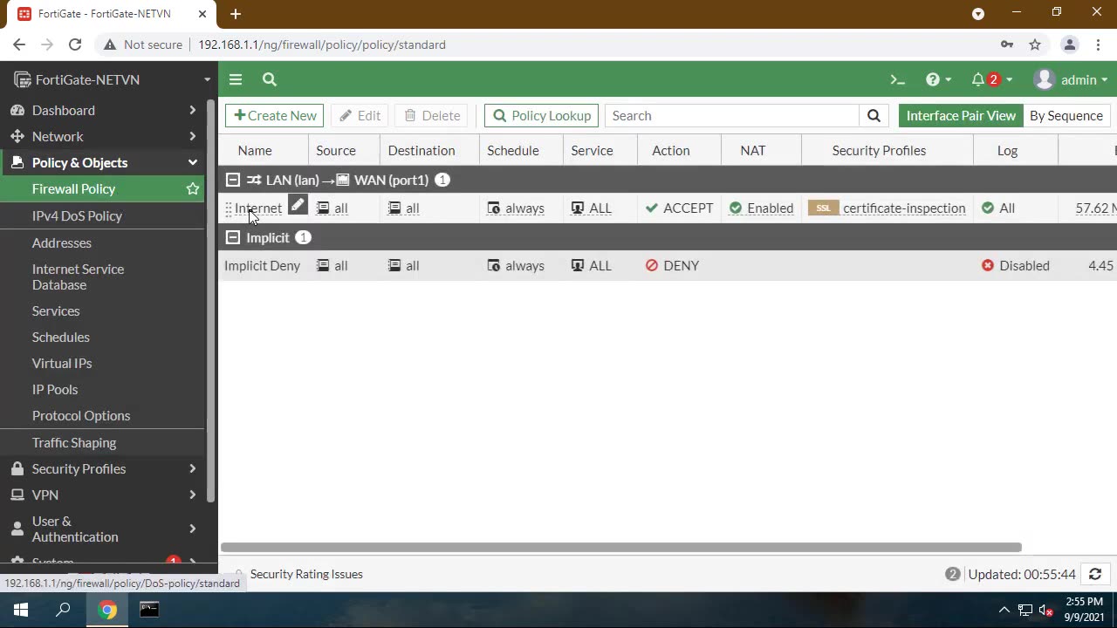This screenshot has height=628, width=1117.
Task: Open the admin user menu
Action: point(1070,79)
